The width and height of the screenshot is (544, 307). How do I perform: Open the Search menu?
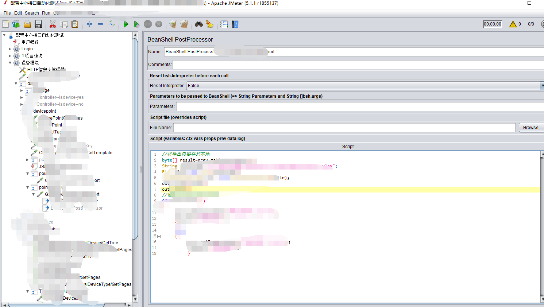tap(32, 13)
